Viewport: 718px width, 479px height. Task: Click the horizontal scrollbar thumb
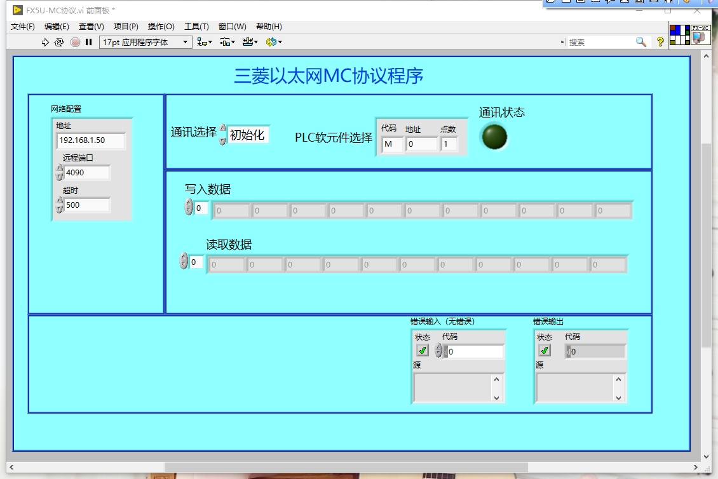click(x=346, y=467)
